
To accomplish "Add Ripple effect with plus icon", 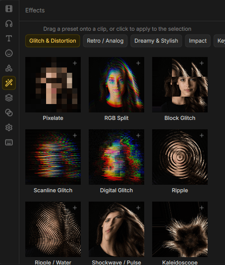I will point(202,135).
